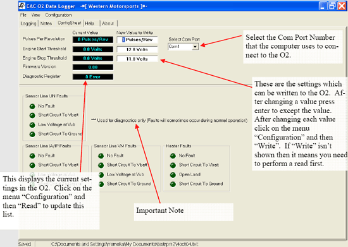Click UN Short Circuit To Vbatt indicator
The height and width of the screenshot is (247, 348).
pyautogui.click(x=32, y=116)
